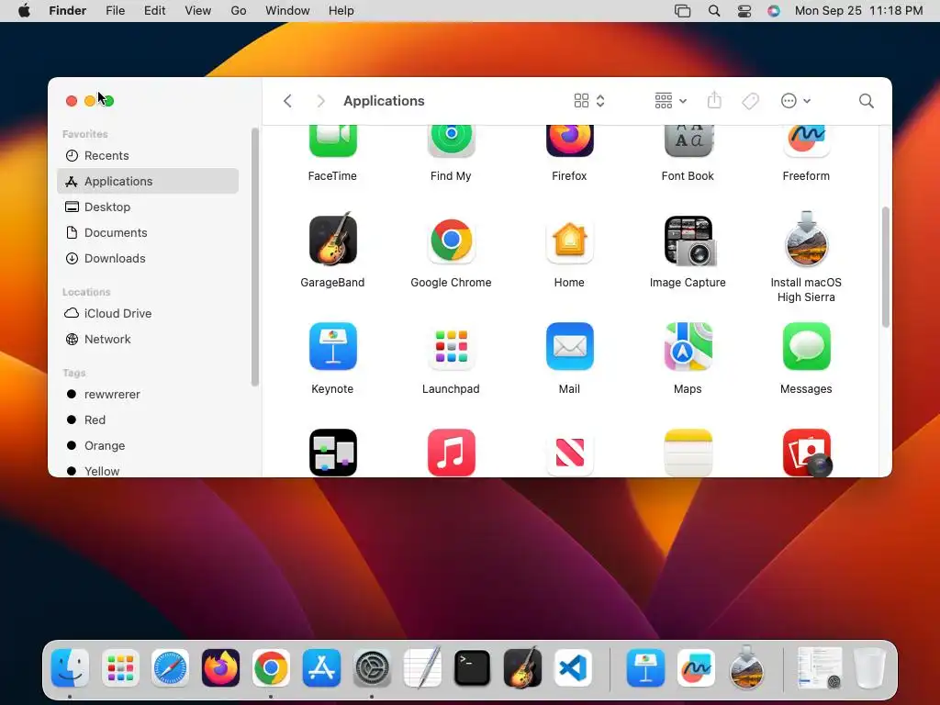940x705 pixels.
Task: Open the Trash in the Dock
Action: coord(869,668)
